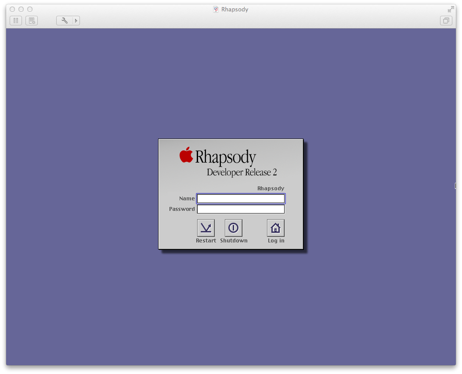Screen dimensions: 462x374
Task: Click the Restart icon button
Action: click(206, 228)
